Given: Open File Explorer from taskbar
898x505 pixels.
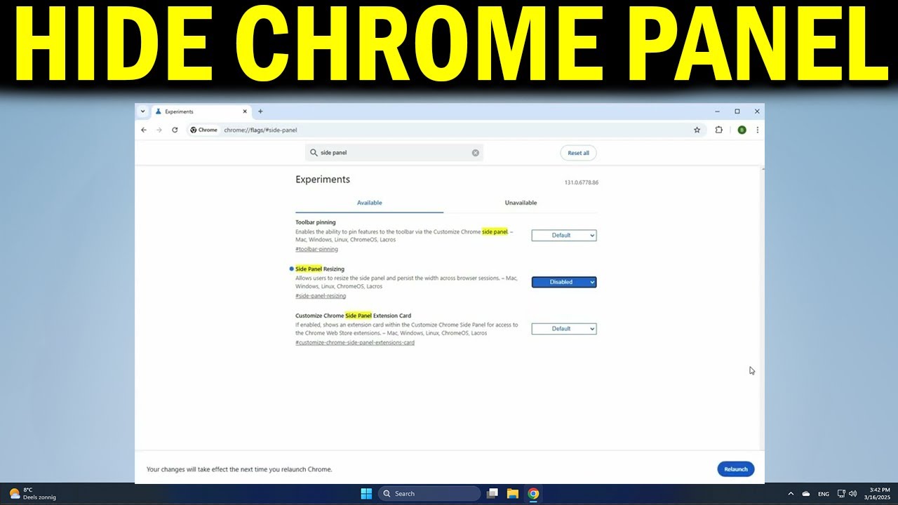Looking at the screenshot, I should [513, 494].
